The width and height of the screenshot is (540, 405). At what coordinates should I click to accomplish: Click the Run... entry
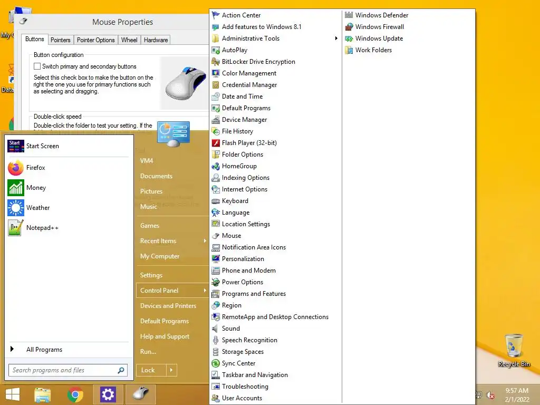pyautogui.click(x=148, y=352)
